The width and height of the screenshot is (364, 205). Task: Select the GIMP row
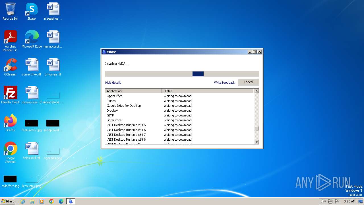click(x=179, y=115)
